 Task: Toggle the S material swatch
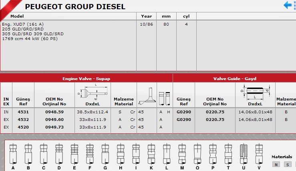pyautogui.click(x=287, y=164)
